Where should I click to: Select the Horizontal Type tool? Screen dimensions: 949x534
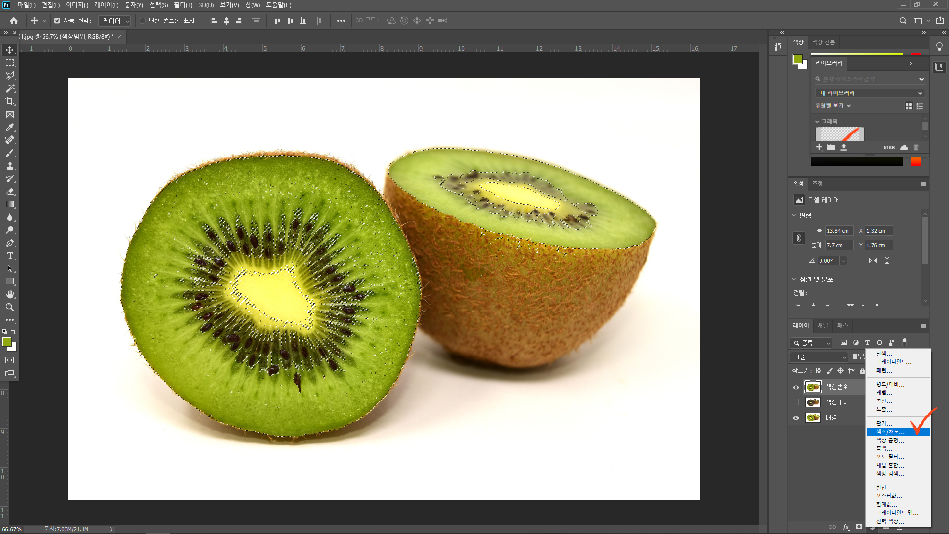tap(10, 256)
